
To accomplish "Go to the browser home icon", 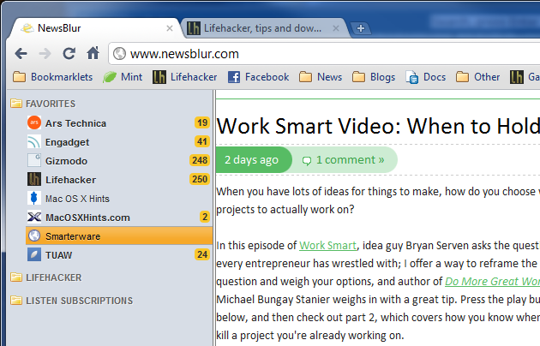I will (x=93, y=53).
